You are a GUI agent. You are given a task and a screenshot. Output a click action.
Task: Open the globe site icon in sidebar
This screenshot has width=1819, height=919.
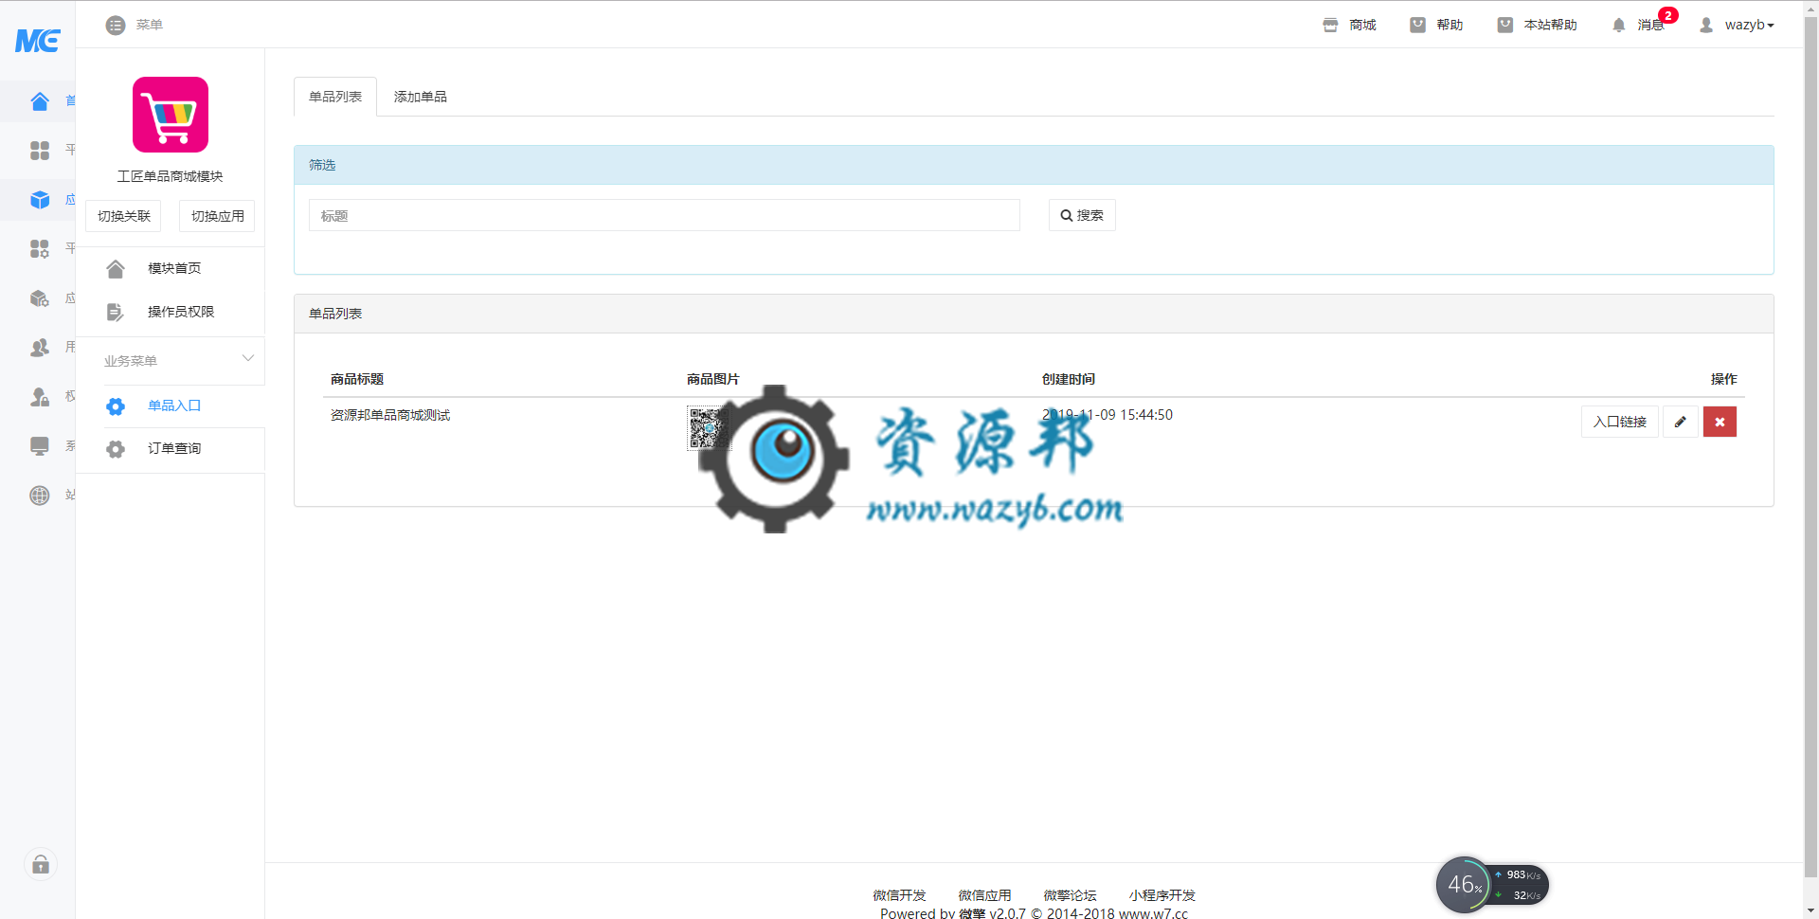coord(40,496)
